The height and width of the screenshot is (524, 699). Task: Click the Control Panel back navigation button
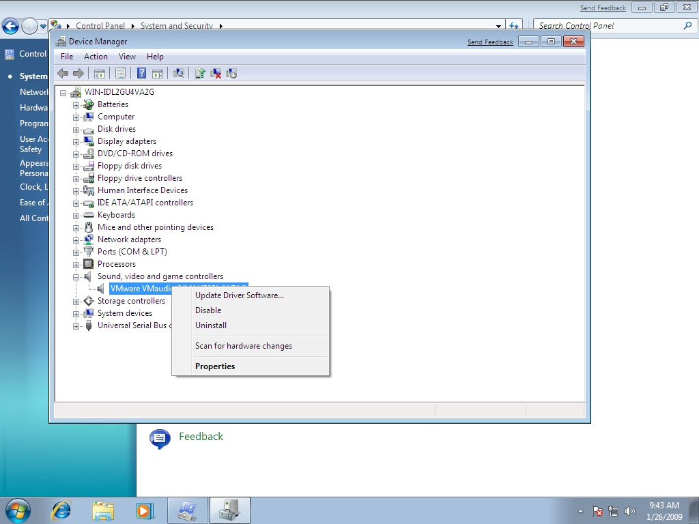pyautogui.click(x=11, y=26)
